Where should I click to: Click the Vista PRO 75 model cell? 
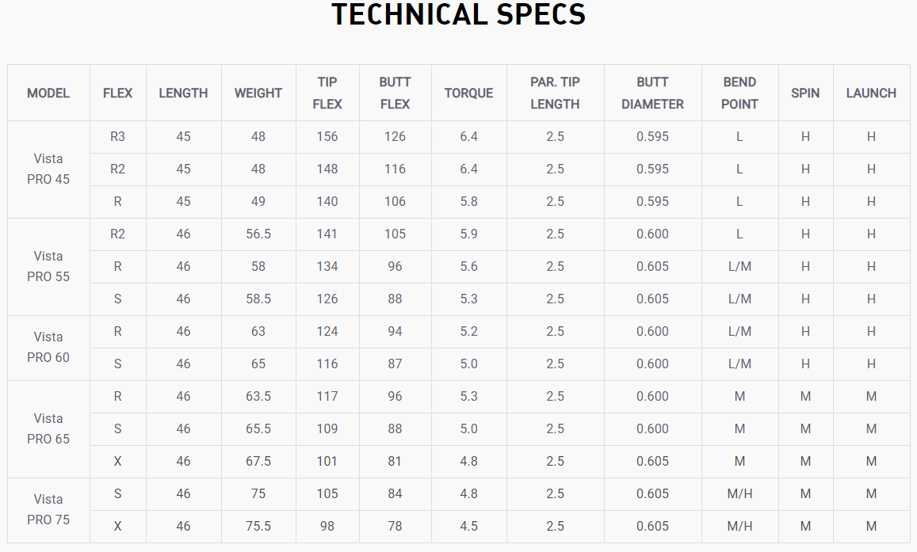(x=48, y=509)
